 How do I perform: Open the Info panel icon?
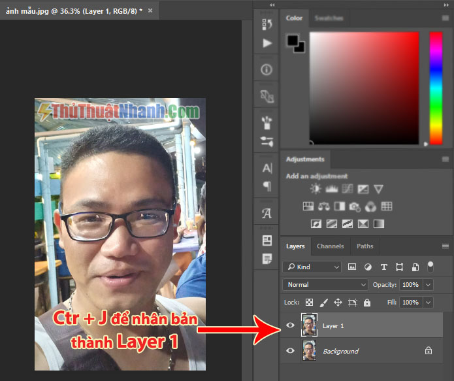click(x=267, y=69)
